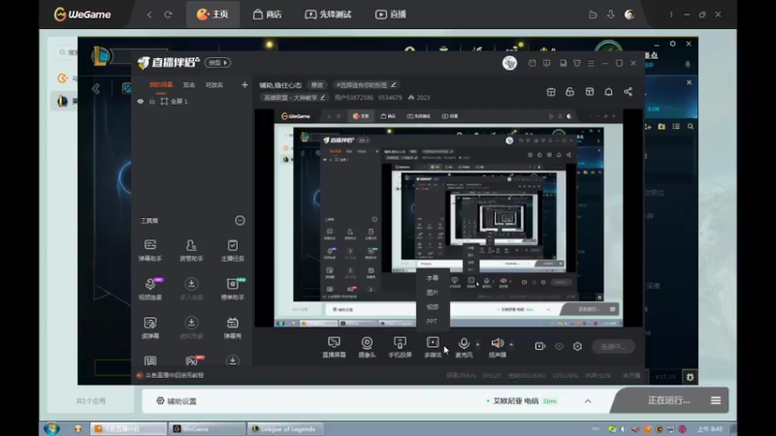Viewport: 776px width, 436px height.
Task: Open the menu icon on the 正在运行 button
Action: pyautogui.click(x=716, y=400)
